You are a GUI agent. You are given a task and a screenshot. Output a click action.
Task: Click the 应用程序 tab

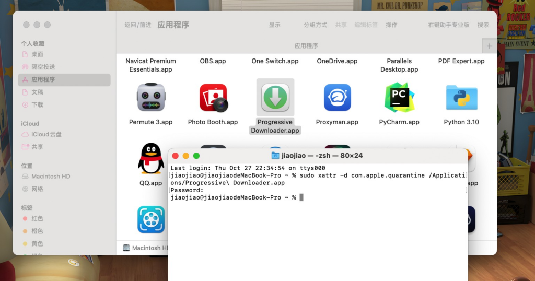(x=306, y=46)
